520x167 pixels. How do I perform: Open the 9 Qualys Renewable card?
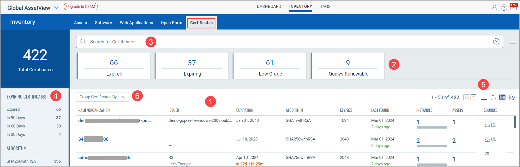348,66
